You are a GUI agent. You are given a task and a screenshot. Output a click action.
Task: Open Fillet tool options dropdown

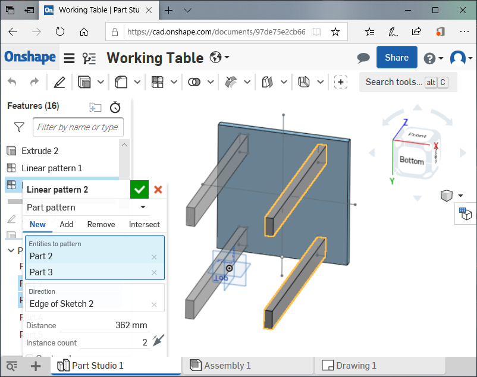coord(137,82)
